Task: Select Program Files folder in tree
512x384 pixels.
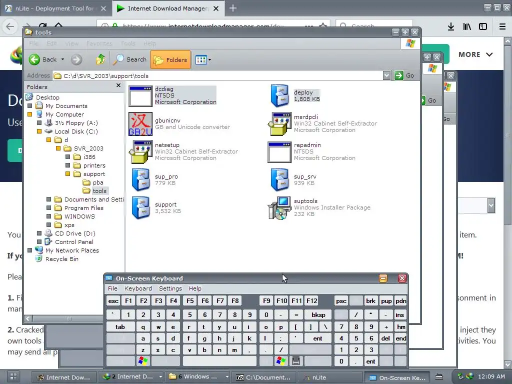Action: point(84,208)
